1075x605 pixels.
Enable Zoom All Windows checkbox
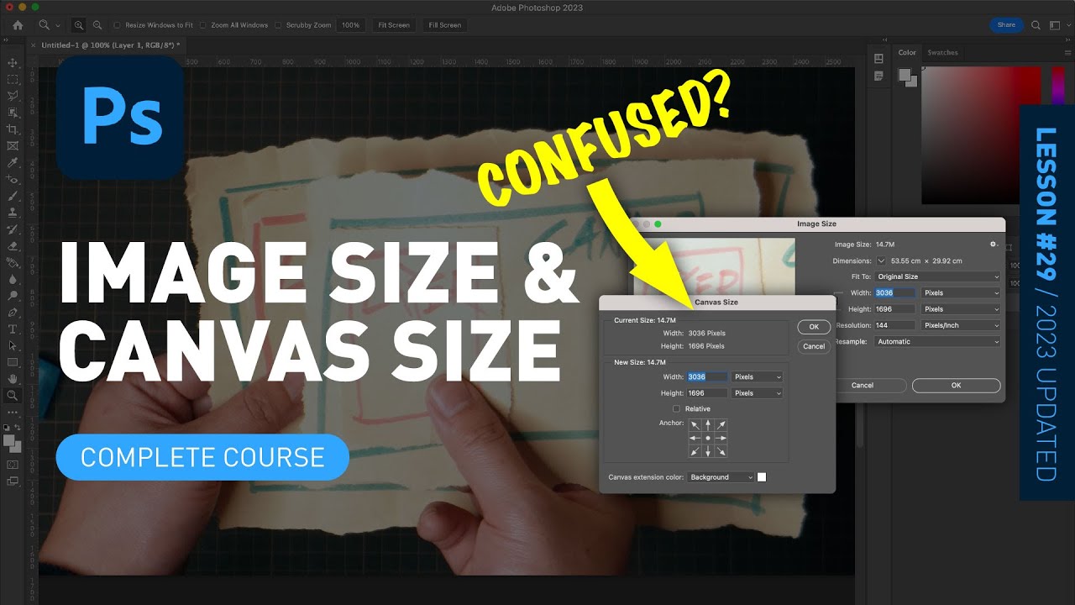click(202, 25)
